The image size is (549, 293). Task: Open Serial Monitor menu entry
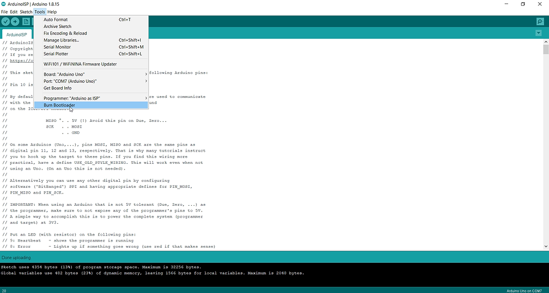pyautogui.click(x=91, y=47)
